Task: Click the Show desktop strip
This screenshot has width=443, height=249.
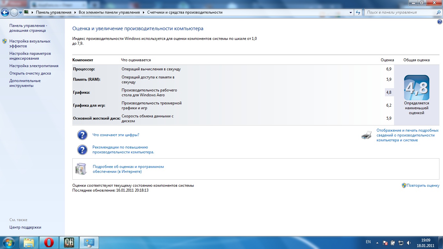Action: [x=441, y=243]
